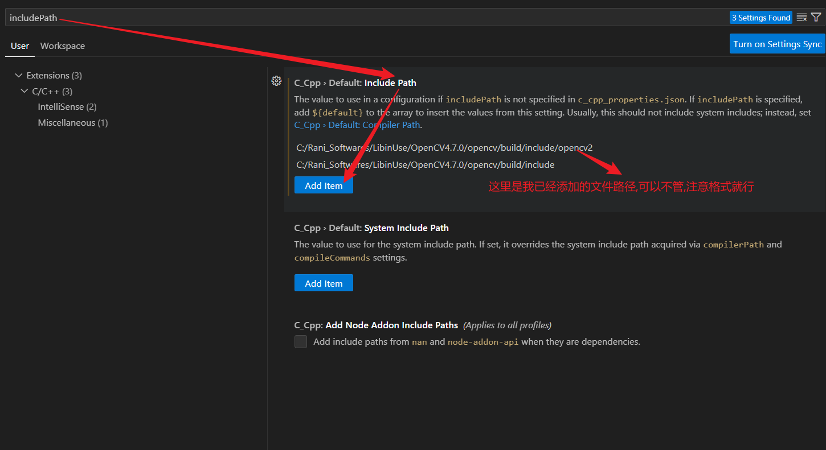Enable the Add Node Addon Include Paths checkbox
Screen dimensions: 826x450
point(301,342)
